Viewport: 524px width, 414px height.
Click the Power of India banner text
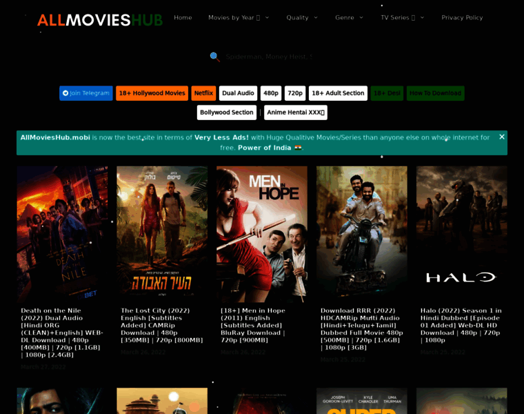pos(264,148)
